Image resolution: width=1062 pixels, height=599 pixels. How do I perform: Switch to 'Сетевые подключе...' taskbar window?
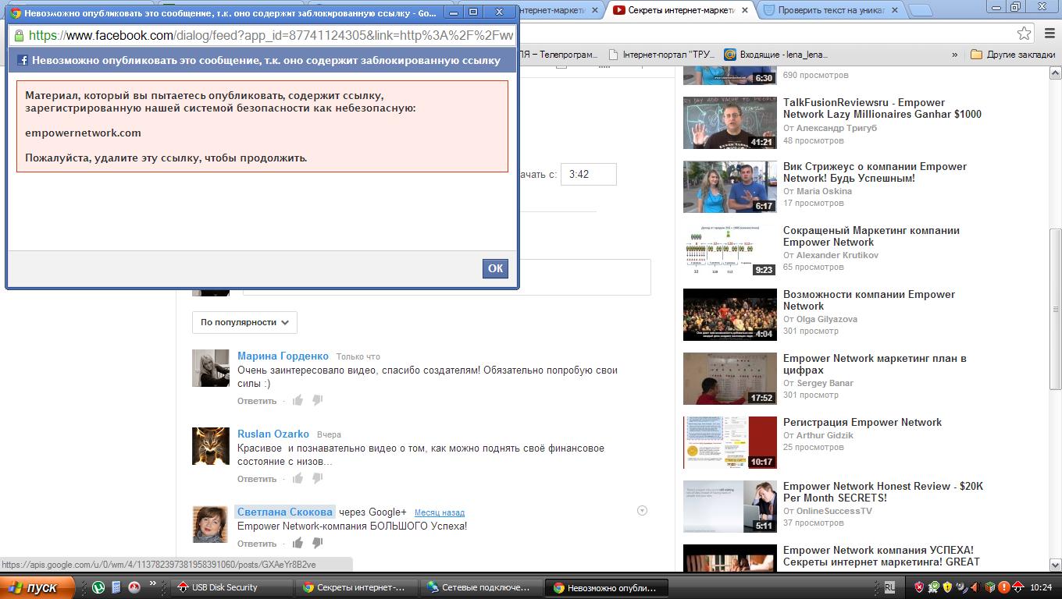pos(483,587)
